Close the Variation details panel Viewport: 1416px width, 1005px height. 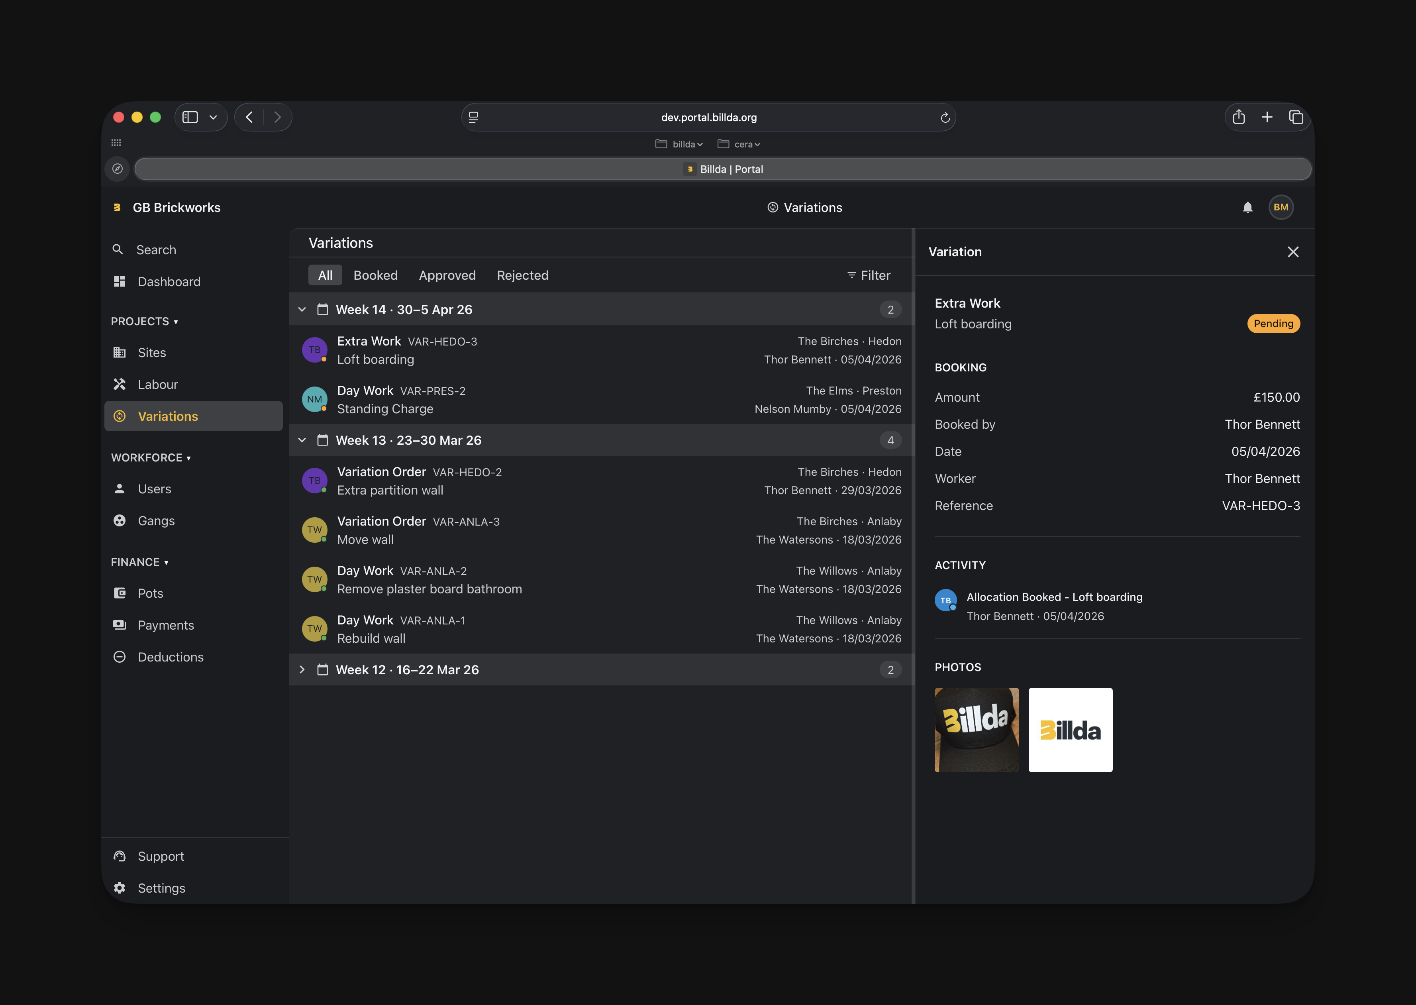[1292, 252]
